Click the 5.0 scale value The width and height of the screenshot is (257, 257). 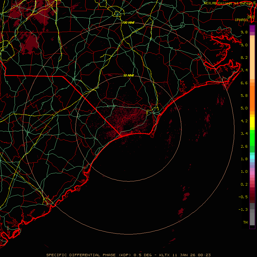[x=244, y=108]
